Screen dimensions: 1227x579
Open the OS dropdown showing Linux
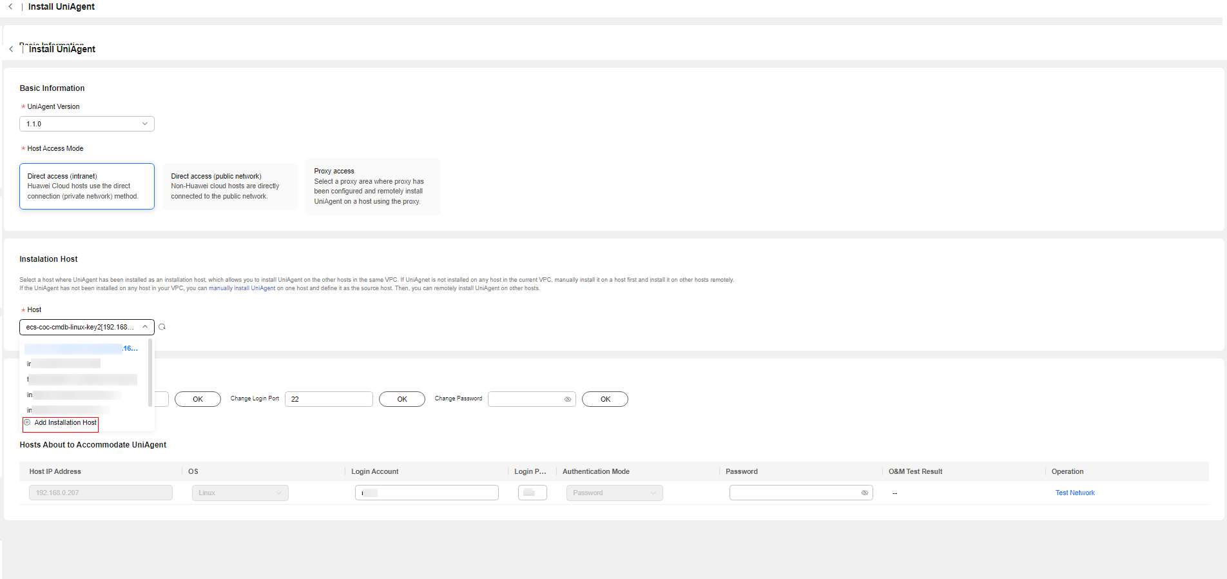coord(240,493)
